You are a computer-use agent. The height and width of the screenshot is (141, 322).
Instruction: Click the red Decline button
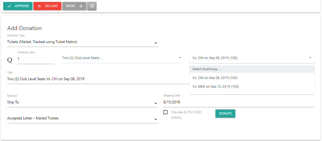(x=47, y=6)
